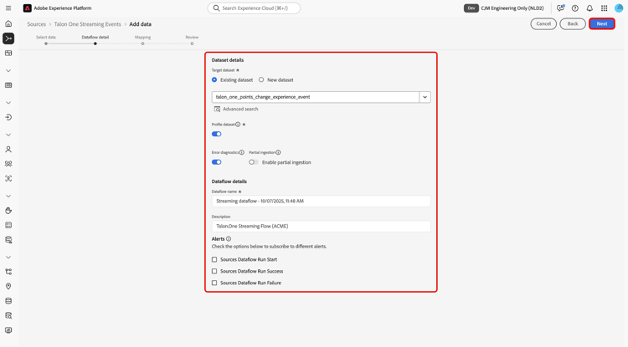Check Sources Dataflow Run Start alert
Screen dimensions: 628x347
point(214,259)
